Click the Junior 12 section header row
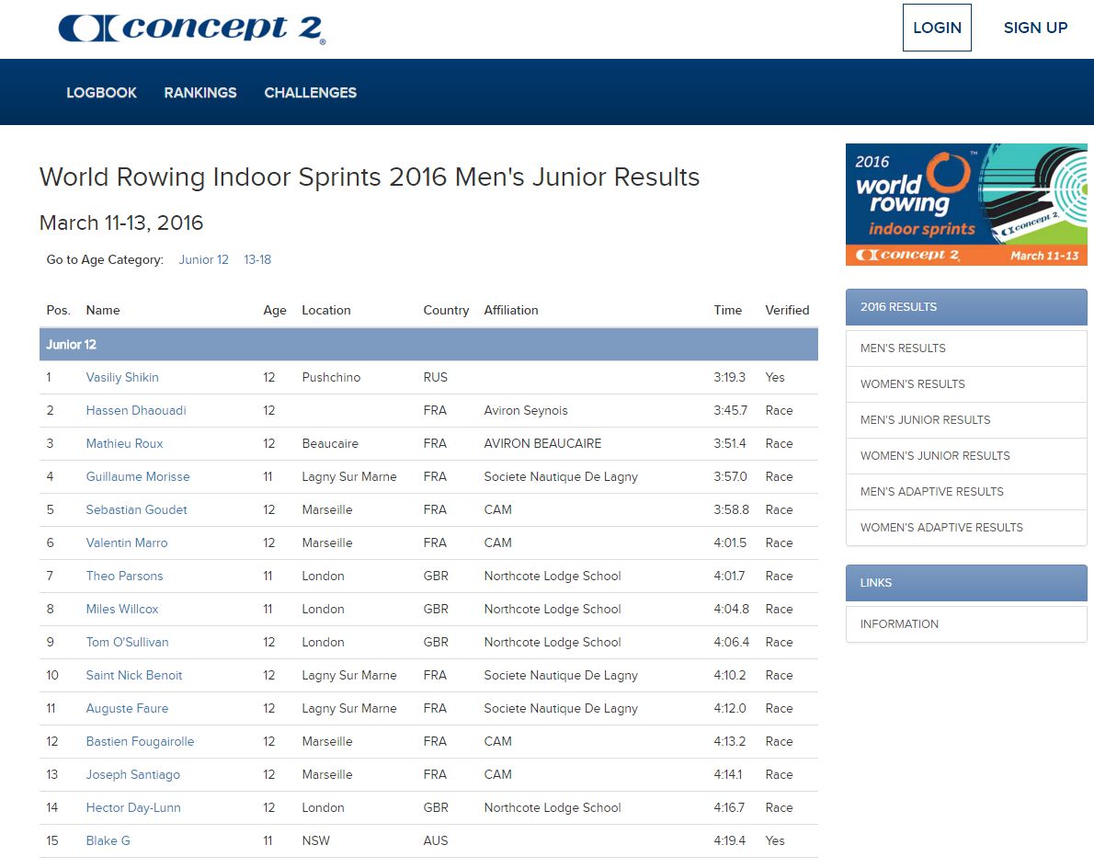This screenshot has height=868, width=1094. [x=428, y=345]
